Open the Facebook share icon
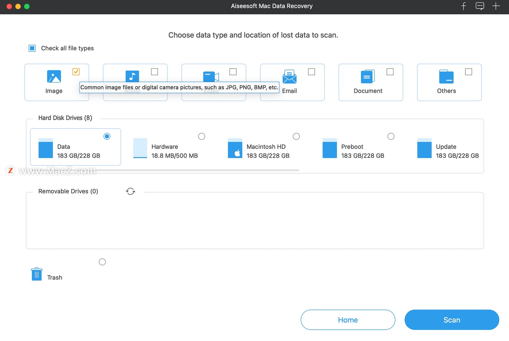This screenshot has width=509, height=341. point(463,6)
